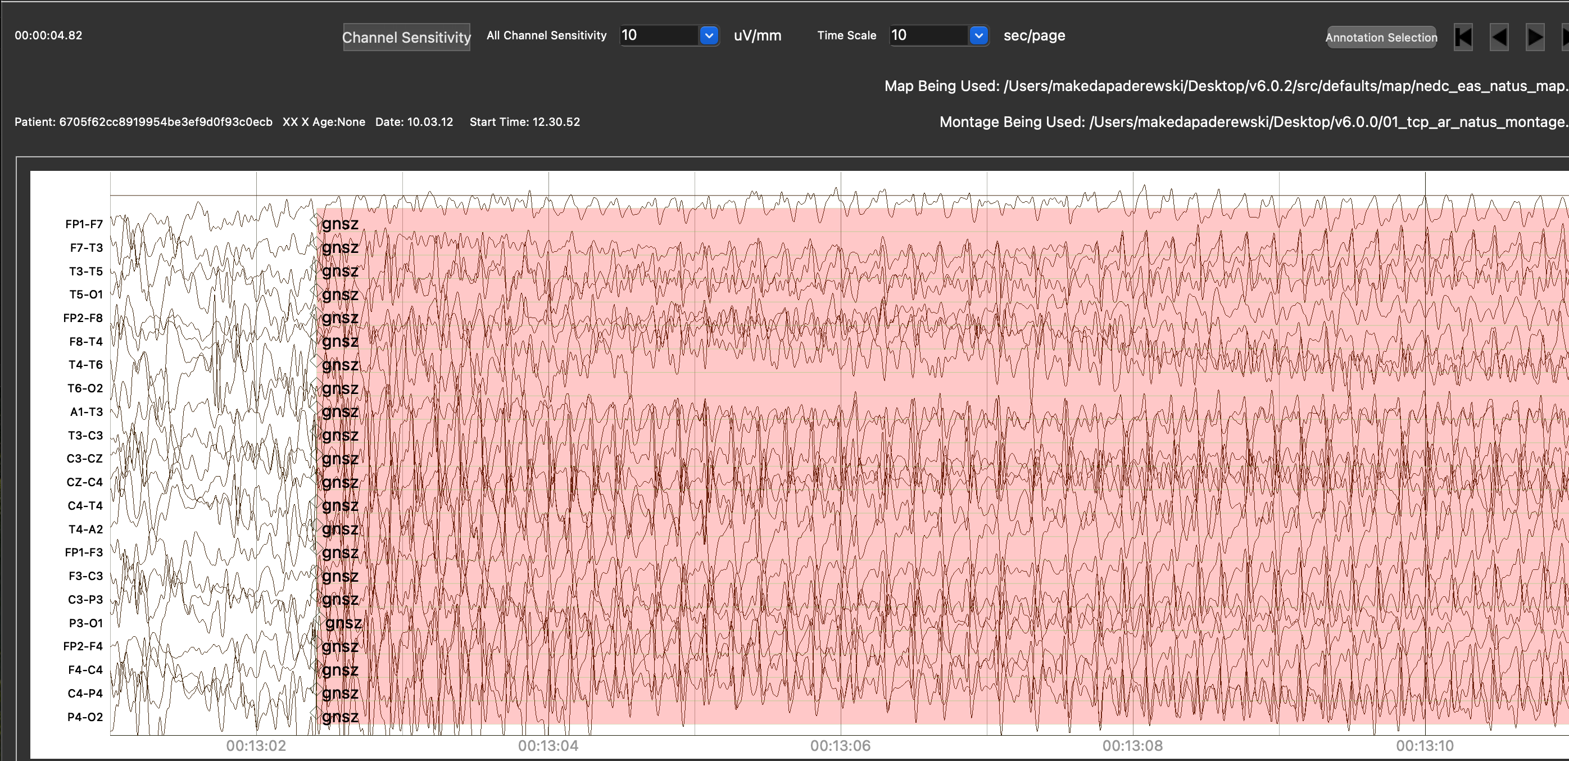Open the Annotation Selection menu

tap(1381, 37)
